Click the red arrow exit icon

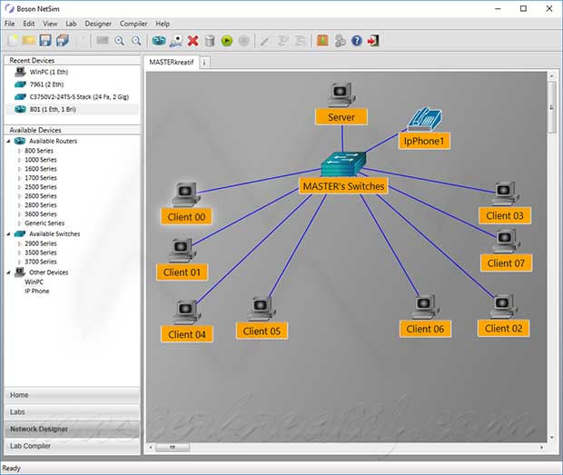373,41
